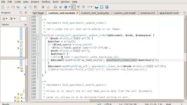Click the New File toolbar icon

pyautogui.click(x=3, y=7)
